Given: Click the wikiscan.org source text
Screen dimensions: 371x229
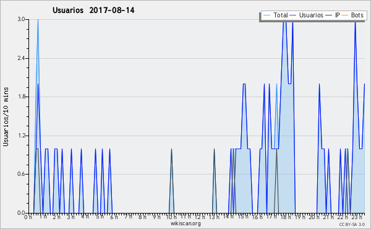Looking at the screenshot, I should (x=185, y=223).
